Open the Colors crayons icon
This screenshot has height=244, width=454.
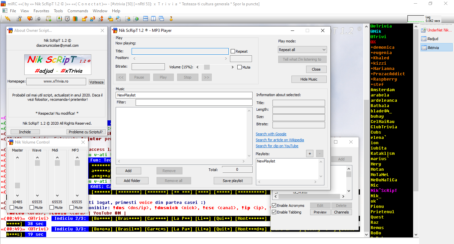[75, 19]
